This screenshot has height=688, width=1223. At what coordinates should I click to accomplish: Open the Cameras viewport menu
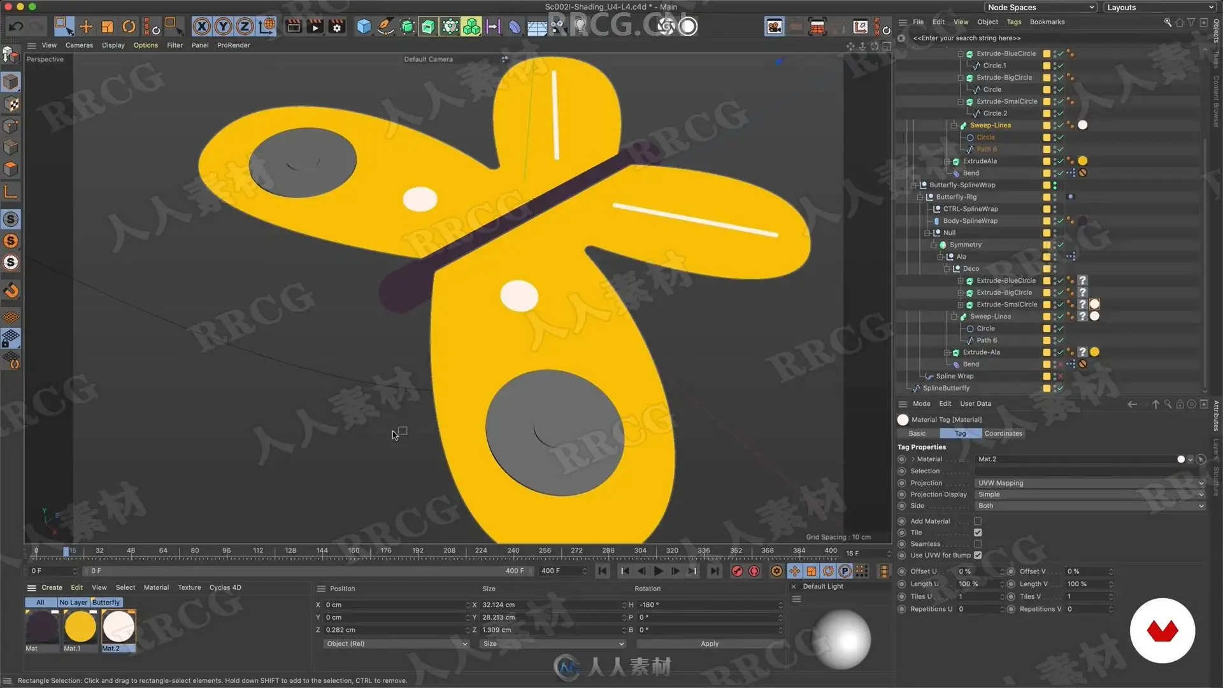click(79, 45)
